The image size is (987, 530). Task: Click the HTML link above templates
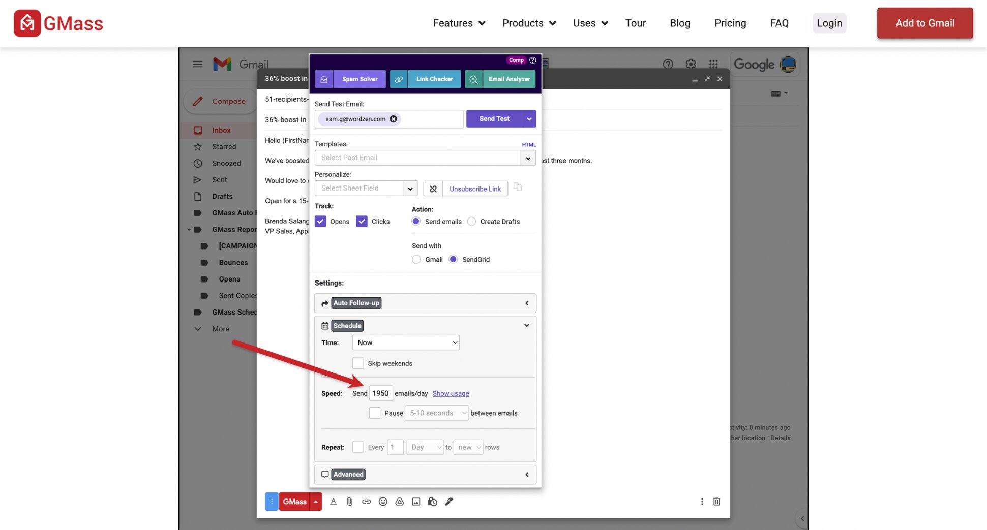click(529, 145)
